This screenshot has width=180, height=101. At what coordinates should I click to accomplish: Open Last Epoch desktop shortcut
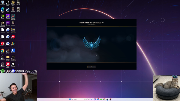3,65
